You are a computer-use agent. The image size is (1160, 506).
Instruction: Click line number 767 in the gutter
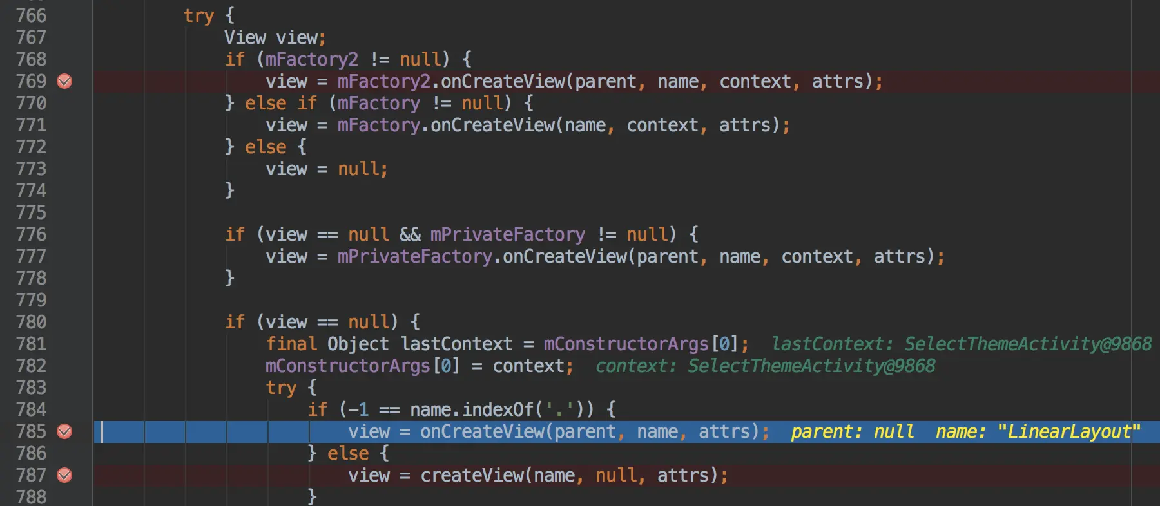(31, 37)
